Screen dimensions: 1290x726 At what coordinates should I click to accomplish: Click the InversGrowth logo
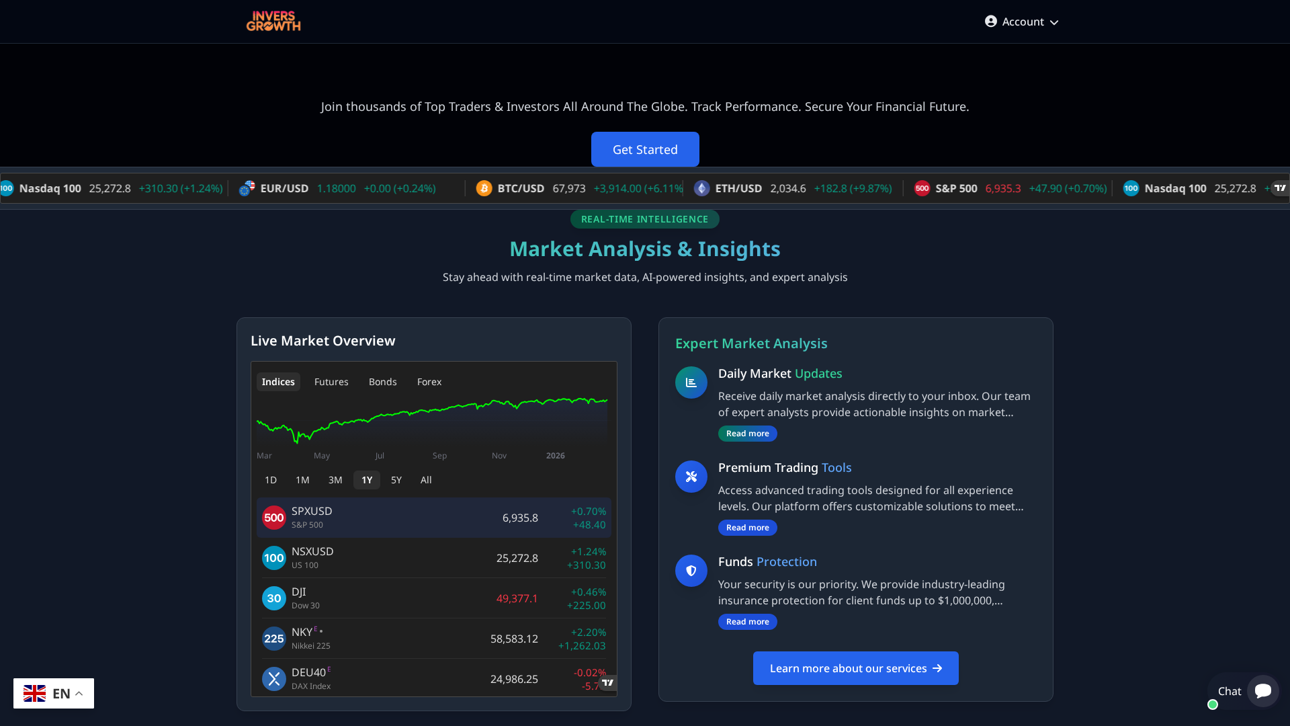[x=273, y=21]
